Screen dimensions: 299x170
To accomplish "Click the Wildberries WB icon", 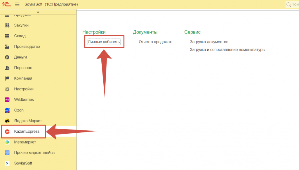I will click(7, 100).
